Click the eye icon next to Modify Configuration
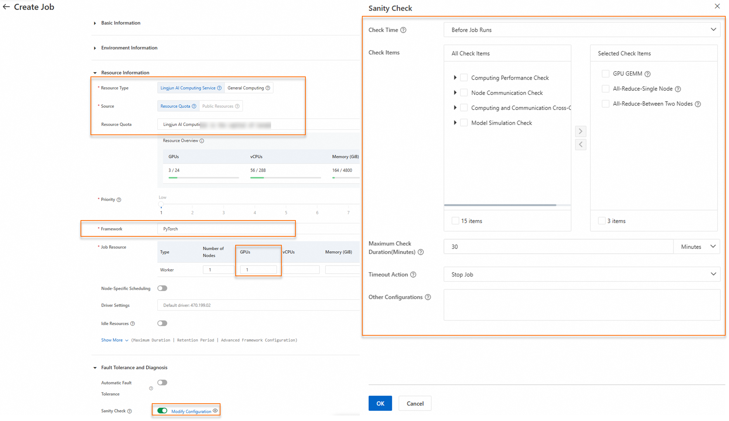This screenshot has height=421, width=729. pos(215,411)
